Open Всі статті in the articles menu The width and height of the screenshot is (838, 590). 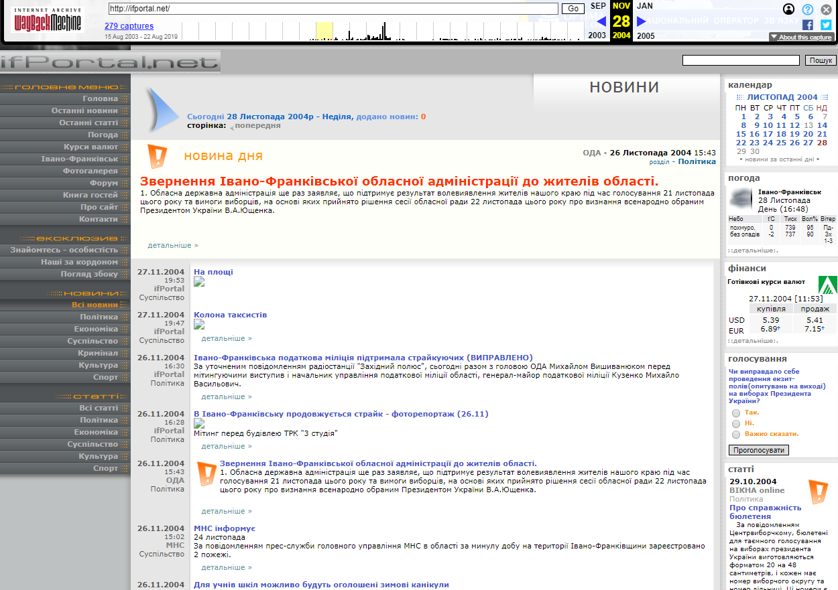coord(99,408)
